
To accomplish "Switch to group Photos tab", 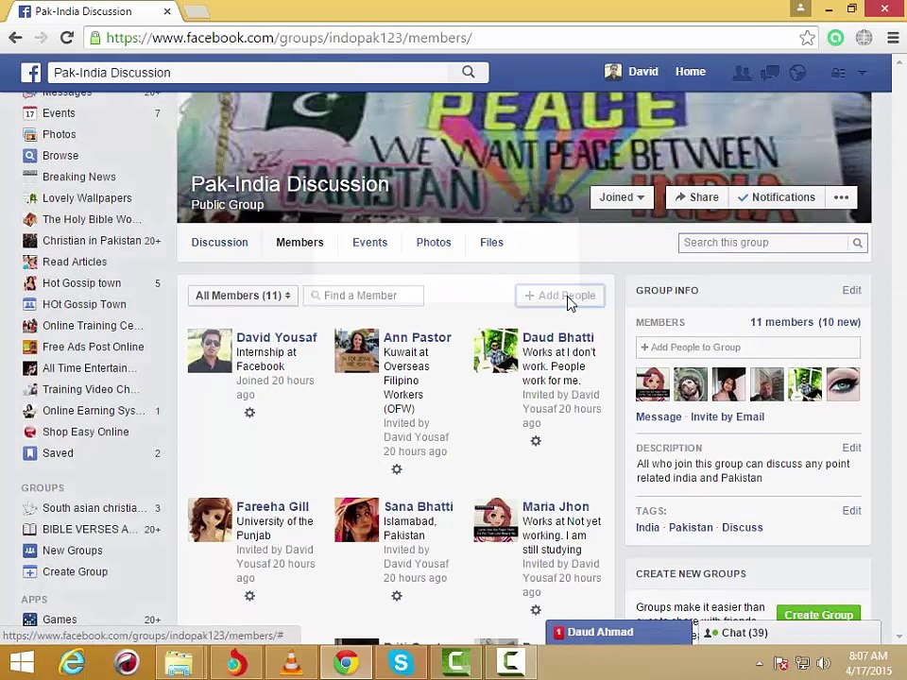I will 434,243.
